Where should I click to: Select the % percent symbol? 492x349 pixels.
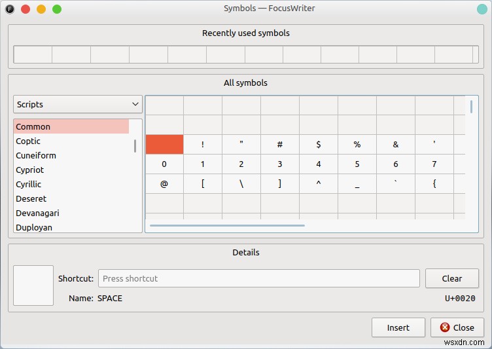357,145
